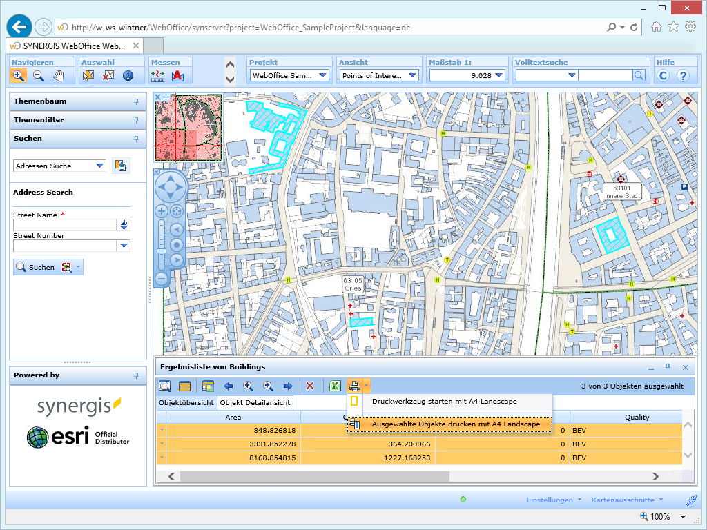Activate the pan hand tool

pyautogui.click(x=59, y=76)
